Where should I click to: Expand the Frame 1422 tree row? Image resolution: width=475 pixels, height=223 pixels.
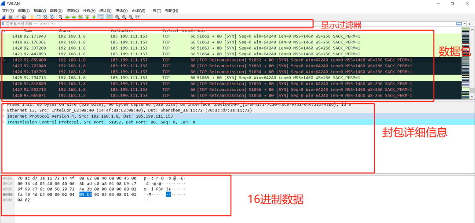click(4, 104)
